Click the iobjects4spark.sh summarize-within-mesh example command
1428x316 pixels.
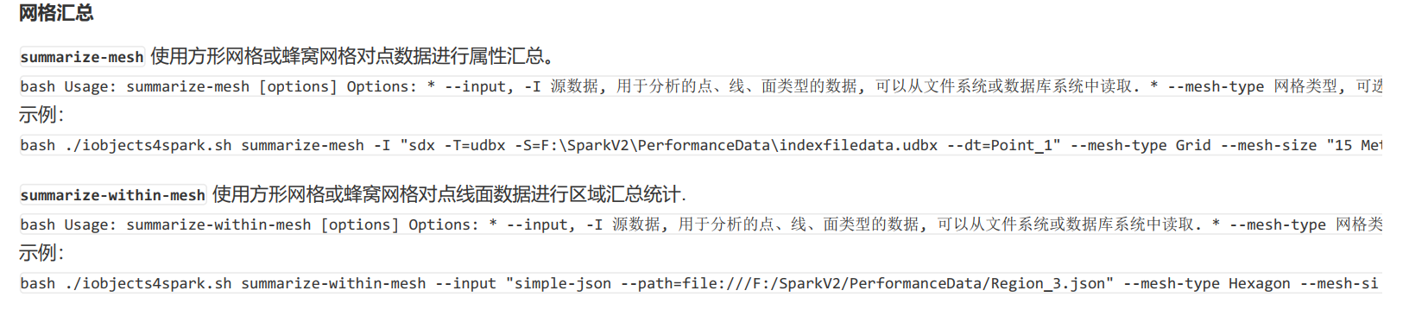point(700,283)
